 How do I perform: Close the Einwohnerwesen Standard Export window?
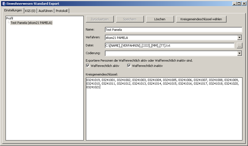pyautogui.click(x=244, y=4)
